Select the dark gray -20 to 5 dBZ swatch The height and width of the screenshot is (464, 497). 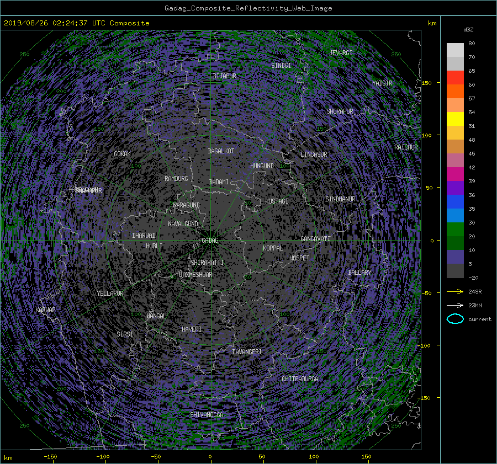click(455, 271)
